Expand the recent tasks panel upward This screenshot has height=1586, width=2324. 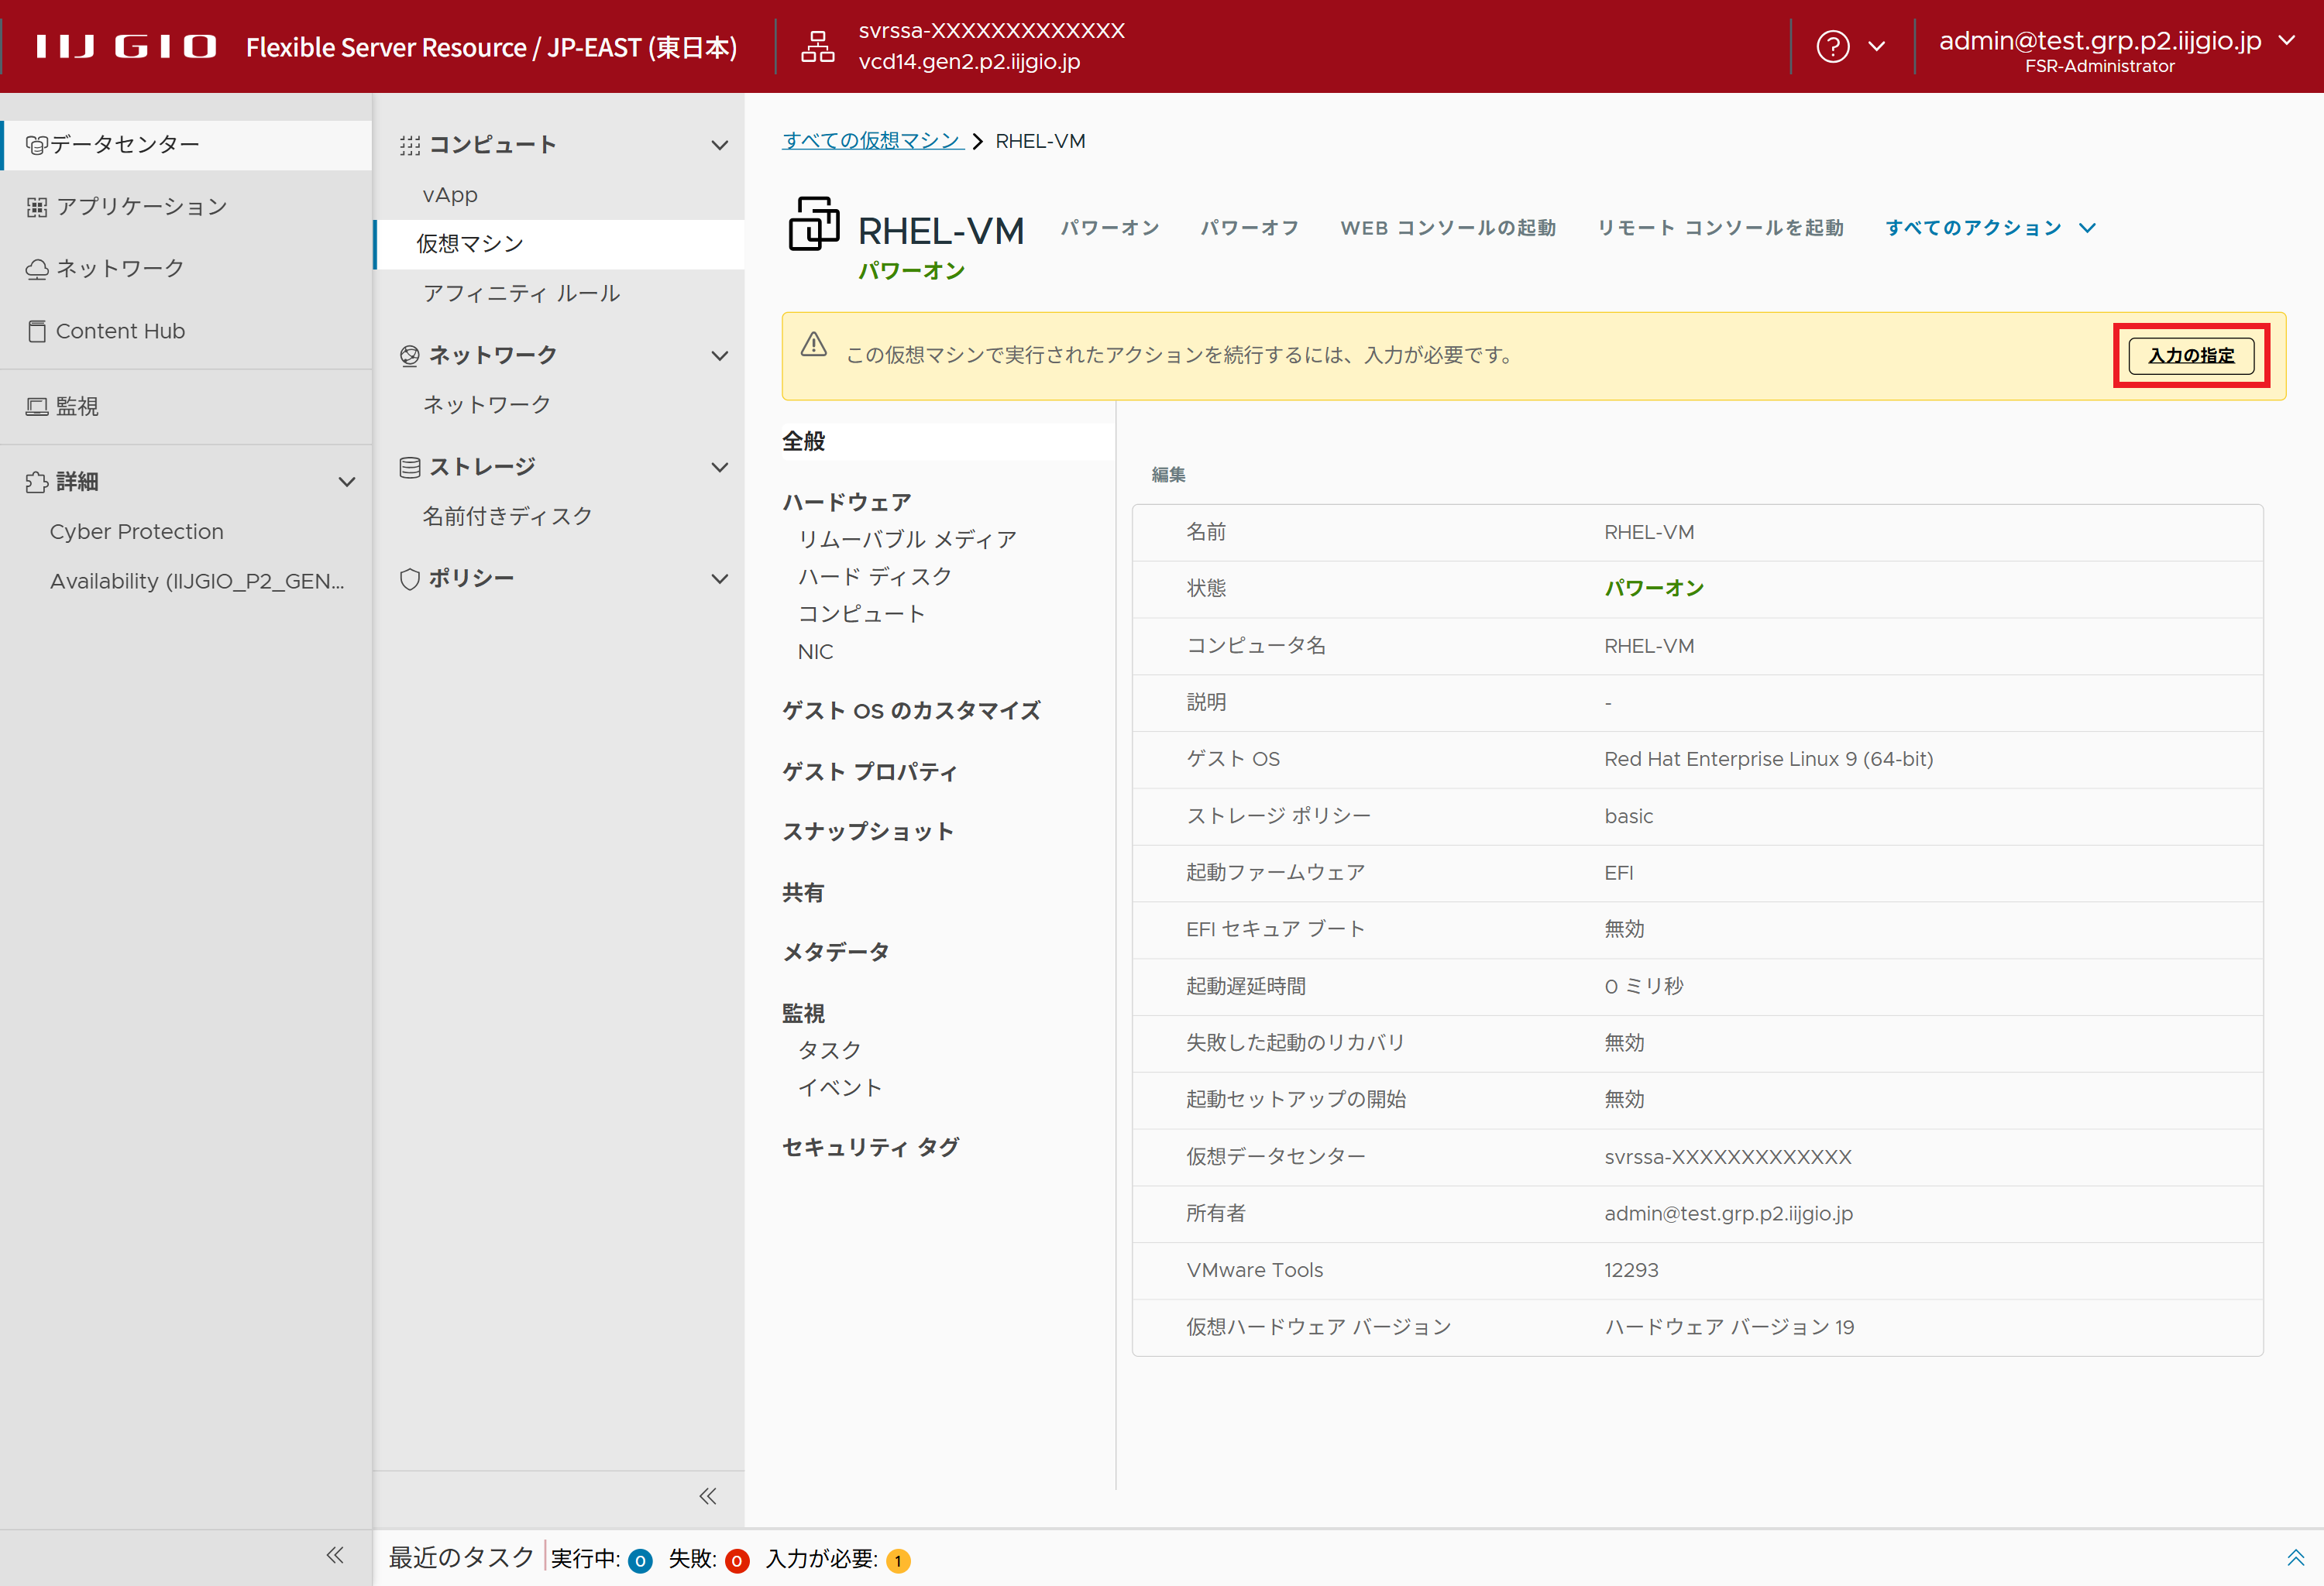2295,1557
